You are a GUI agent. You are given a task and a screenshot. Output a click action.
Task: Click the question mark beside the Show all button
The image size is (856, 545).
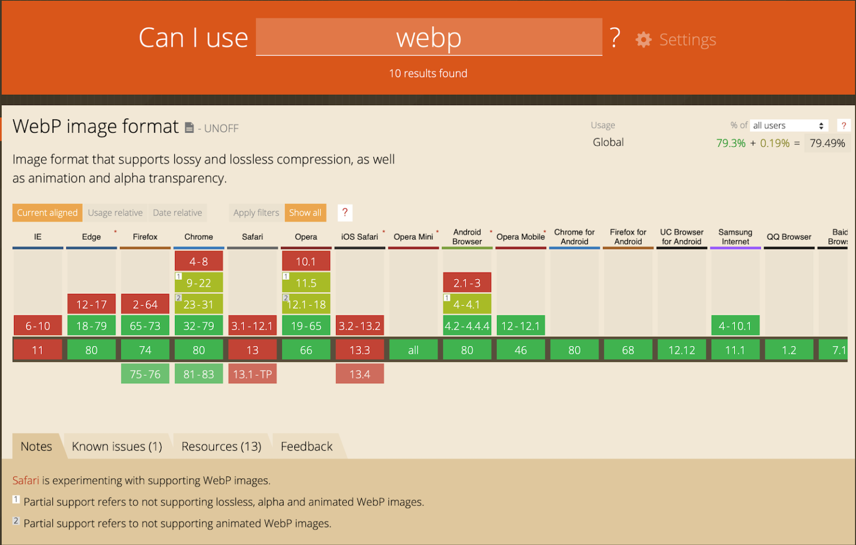(345, 213)
